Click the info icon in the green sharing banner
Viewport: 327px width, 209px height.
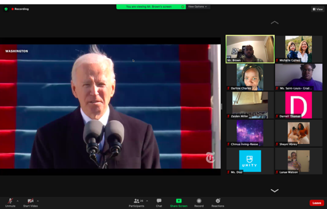pos(183,7)
